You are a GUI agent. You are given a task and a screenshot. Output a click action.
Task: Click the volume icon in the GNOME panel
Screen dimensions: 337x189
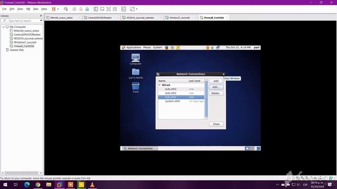pos(212,48)
